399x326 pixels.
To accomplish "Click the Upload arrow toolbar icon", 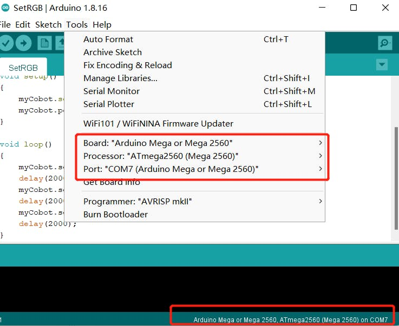I will (x=23, y=43).
